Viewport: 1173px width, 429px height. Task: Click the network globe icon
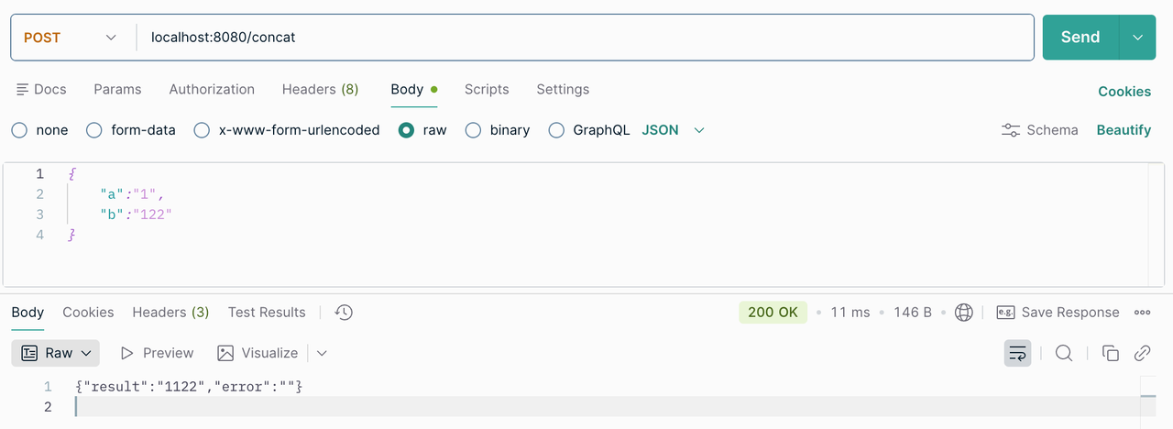[963, 313]
